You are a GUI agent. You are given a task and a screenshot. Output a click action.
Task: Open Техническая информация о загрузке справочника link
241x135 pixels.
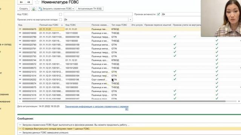tap(97, 108)
